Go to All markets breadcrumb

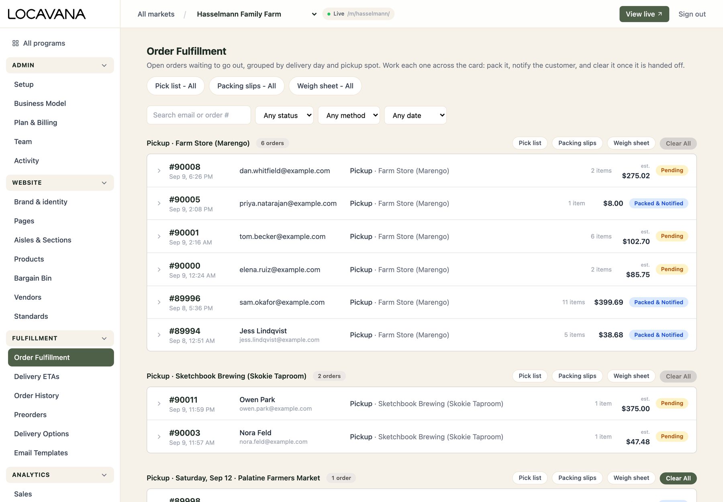pyautogui.click(x=156, y=14)
